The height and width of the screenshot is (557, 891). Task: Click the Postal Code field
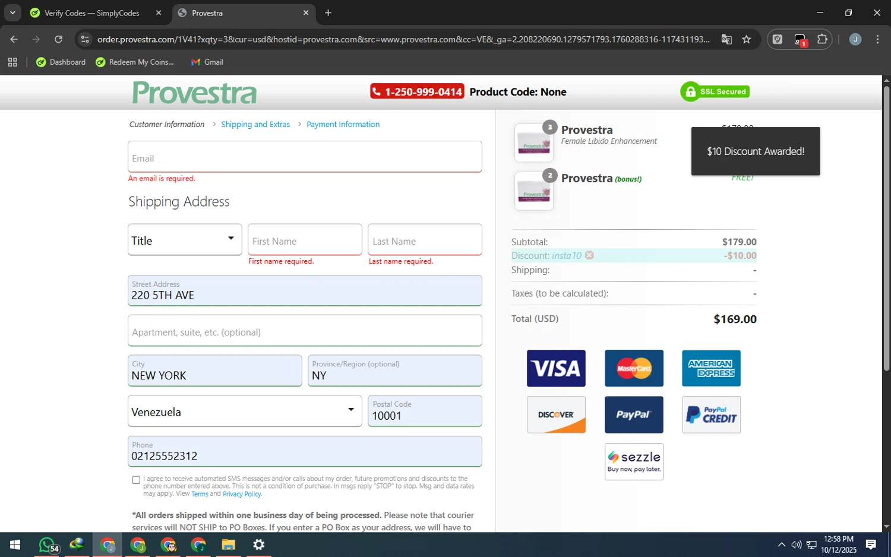pyautogui.click(x=425, y=411)
